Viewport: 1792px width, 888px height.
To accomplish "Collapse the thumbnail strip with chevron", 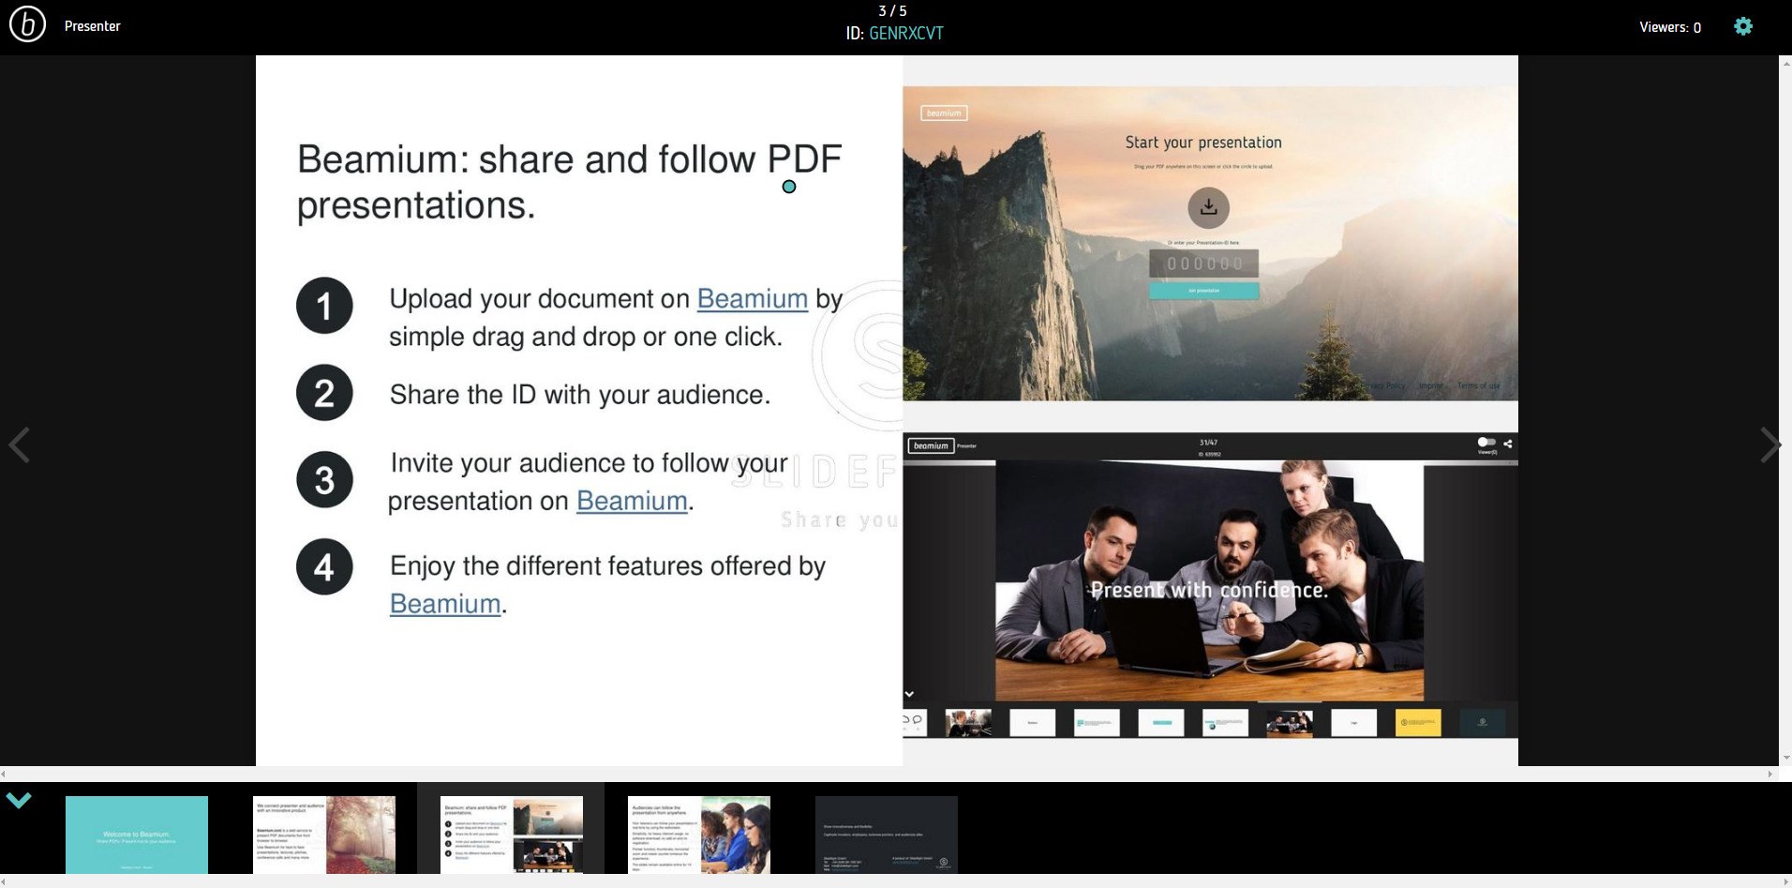I will [19, 800].
